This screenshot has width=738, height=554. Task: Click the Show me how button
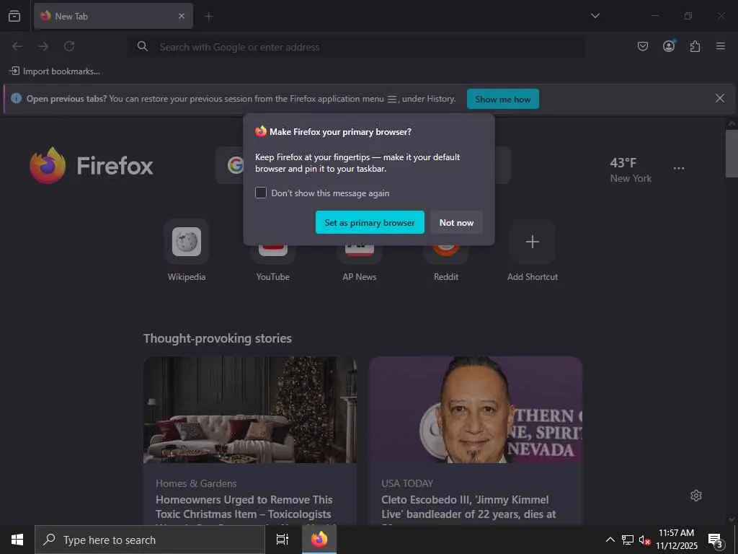[x=502, y=99]
